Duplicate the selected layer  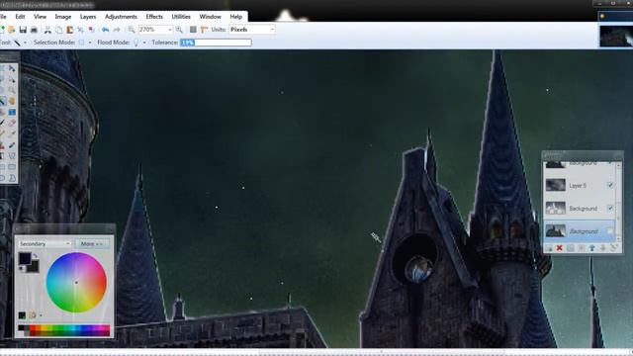(570, 248)
